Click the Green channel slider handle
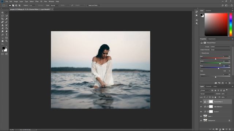234x131 pixels. (220, 64)
